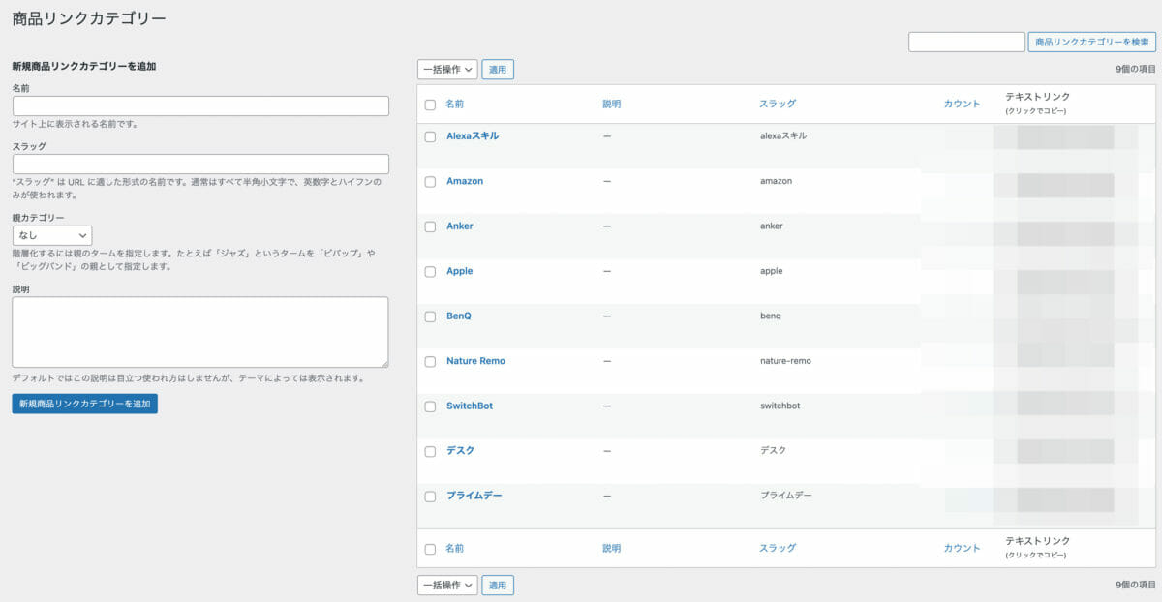Mark the Apple row checkbox
Image resolution: width=1162 pixels, height=602 pixels.
click(x=430, y=272)
